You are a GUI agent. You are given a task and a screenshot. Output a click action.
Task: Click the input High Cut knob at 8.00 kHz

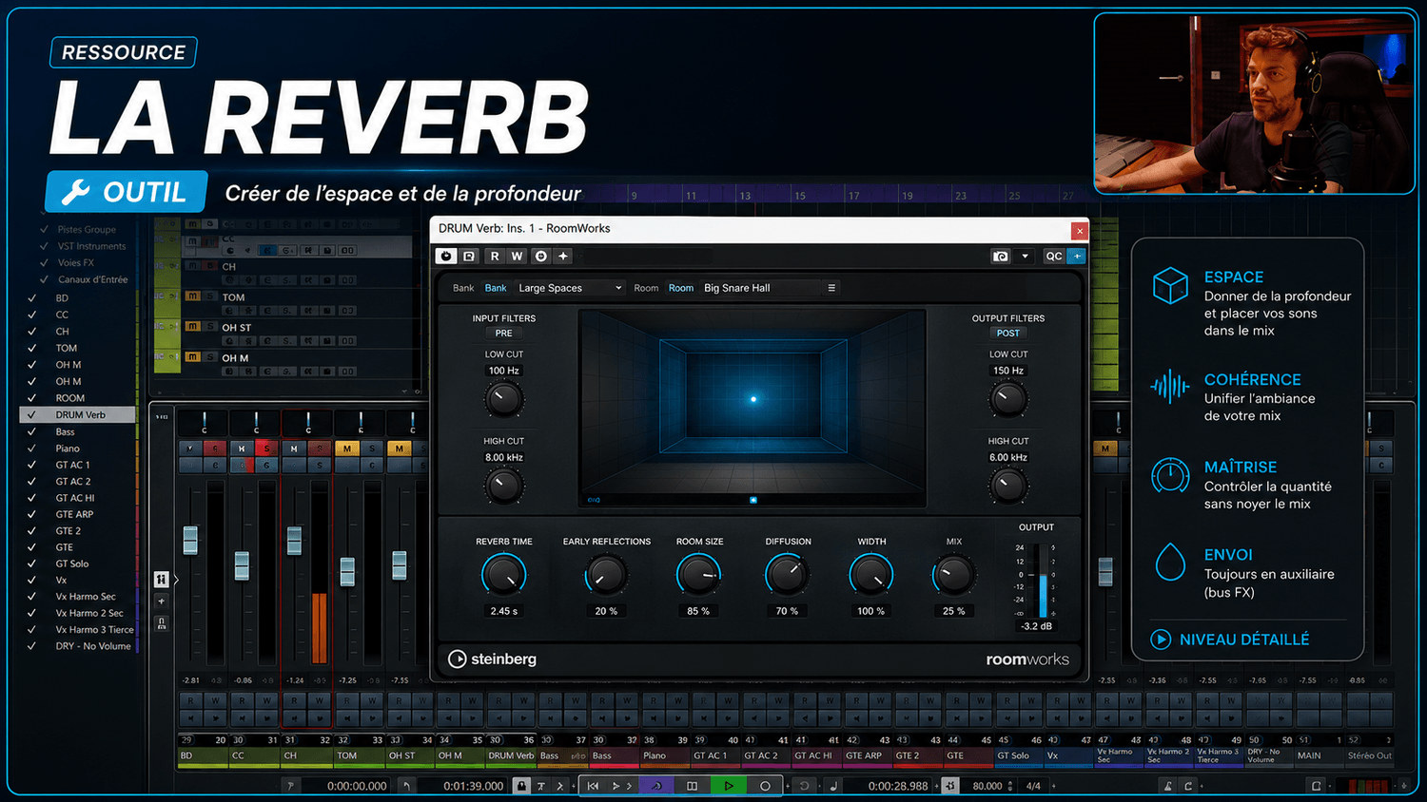pos(503,487)
